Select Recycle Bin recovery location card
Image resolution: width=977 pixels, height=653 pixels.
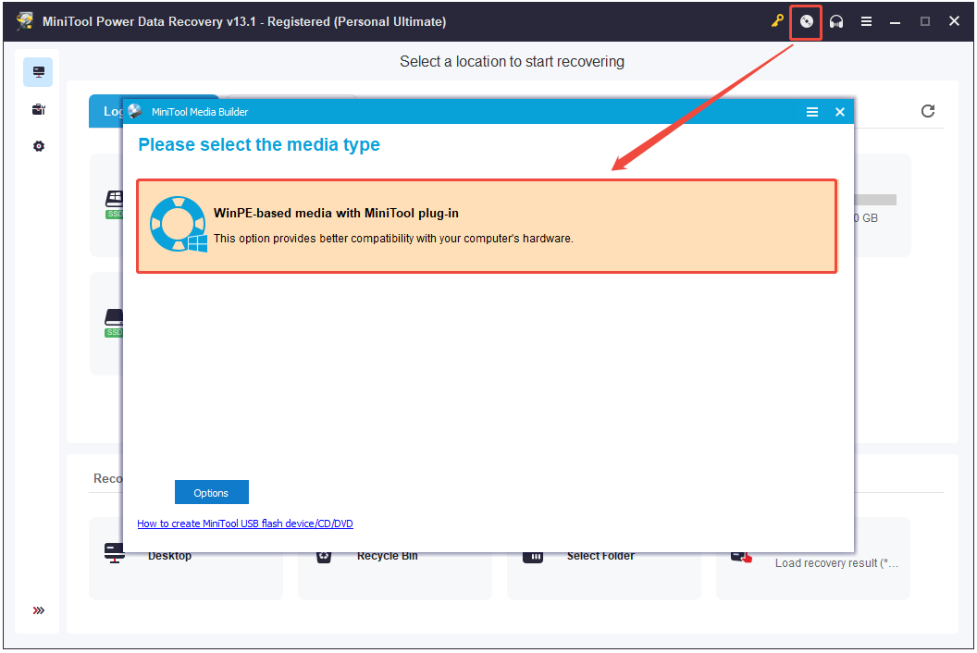pyautogui.click(x=395, y=575)
